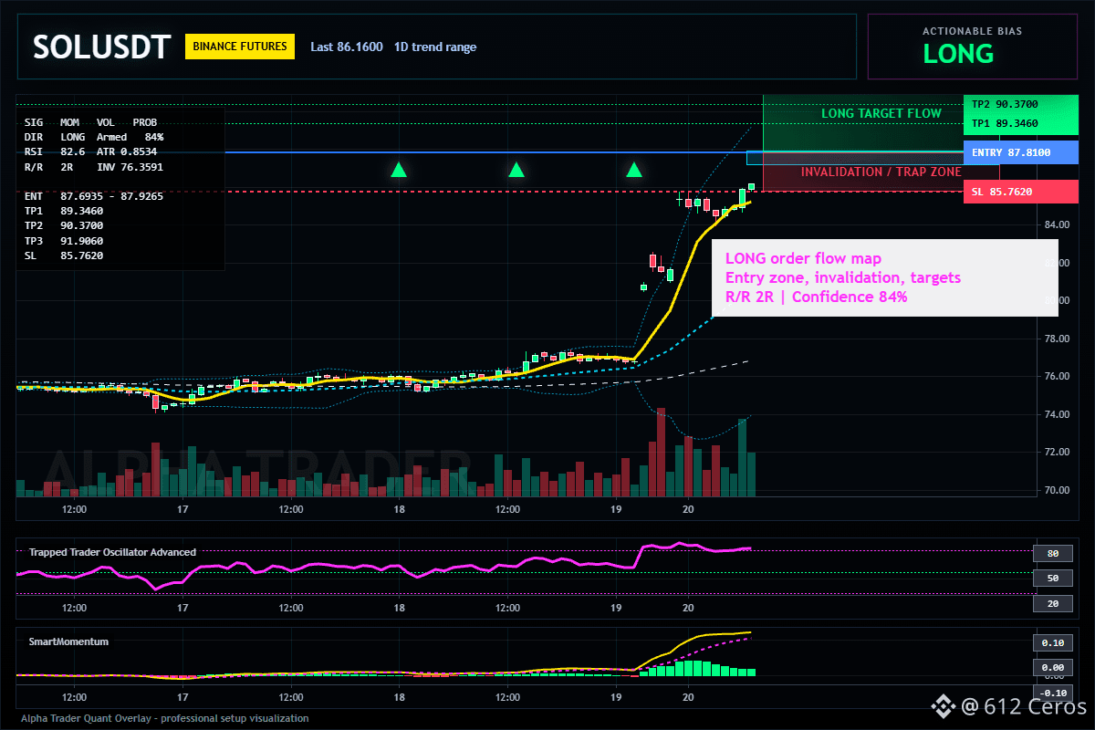Select the SmartMomentum indicator title
Viewport: 1095px width, 730px height.
coord(68,641)
